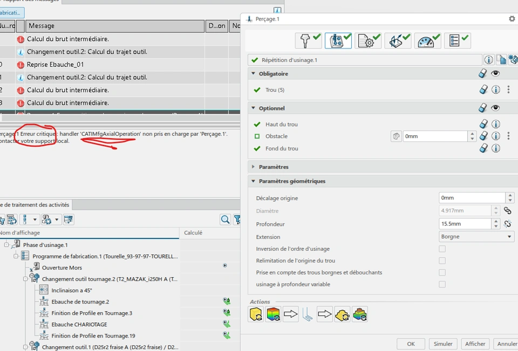Viewport: 518px width, 351px height.
Task: Open the tool tab in Perçage.1 dialog
Action: click(x=309, y=41)
